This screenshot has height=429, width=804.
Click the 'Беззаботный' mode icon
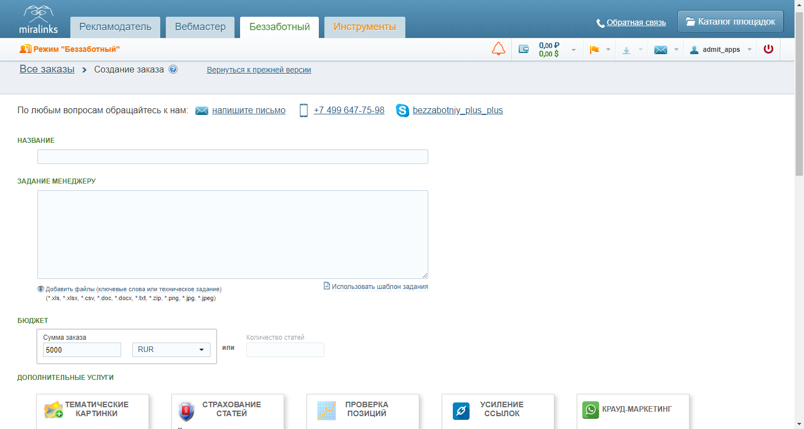click(26, 49)
